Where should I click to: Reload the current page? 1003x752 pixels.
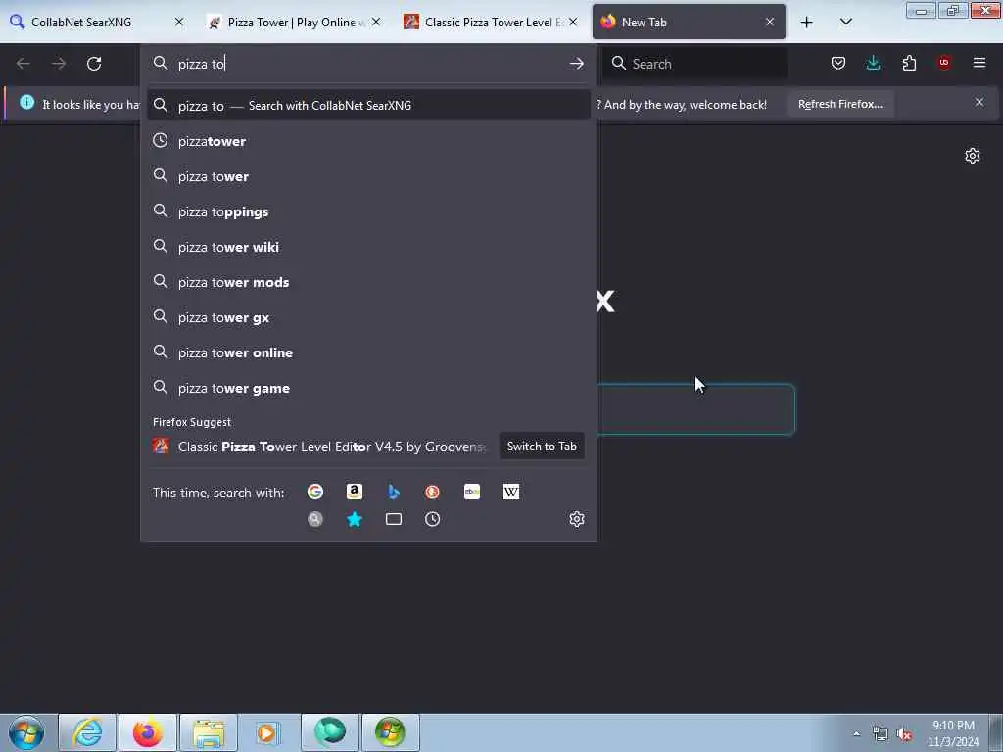(x=94, y=64)
